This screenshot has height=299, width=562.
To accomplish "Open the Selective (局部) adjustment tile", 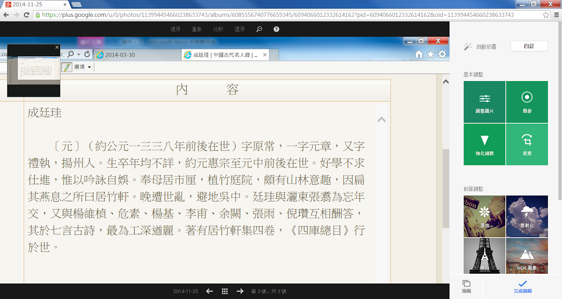I will pos(527,102).
